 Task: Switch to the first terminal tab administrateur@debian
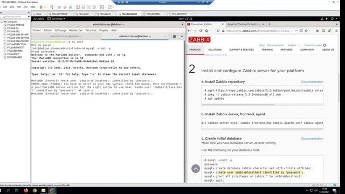pos(66,36)
